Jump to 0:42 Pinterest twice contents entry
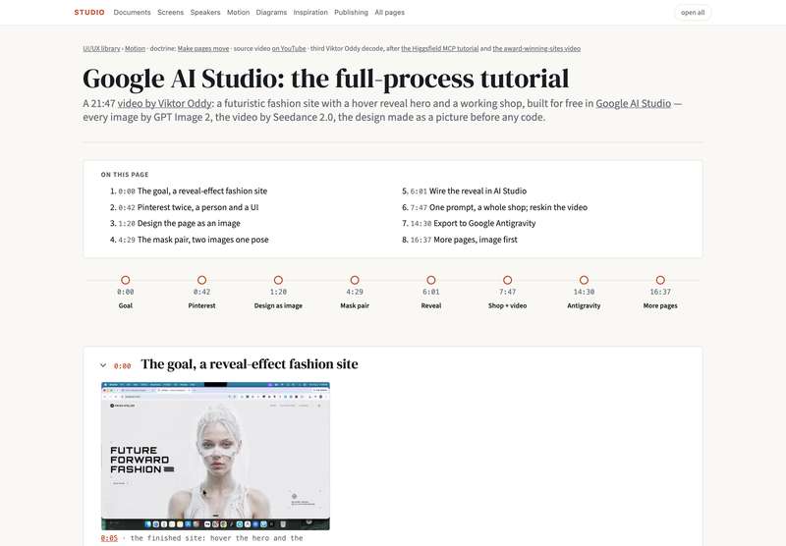The height and width of the screenshot is (546, 786). (189, 207)
